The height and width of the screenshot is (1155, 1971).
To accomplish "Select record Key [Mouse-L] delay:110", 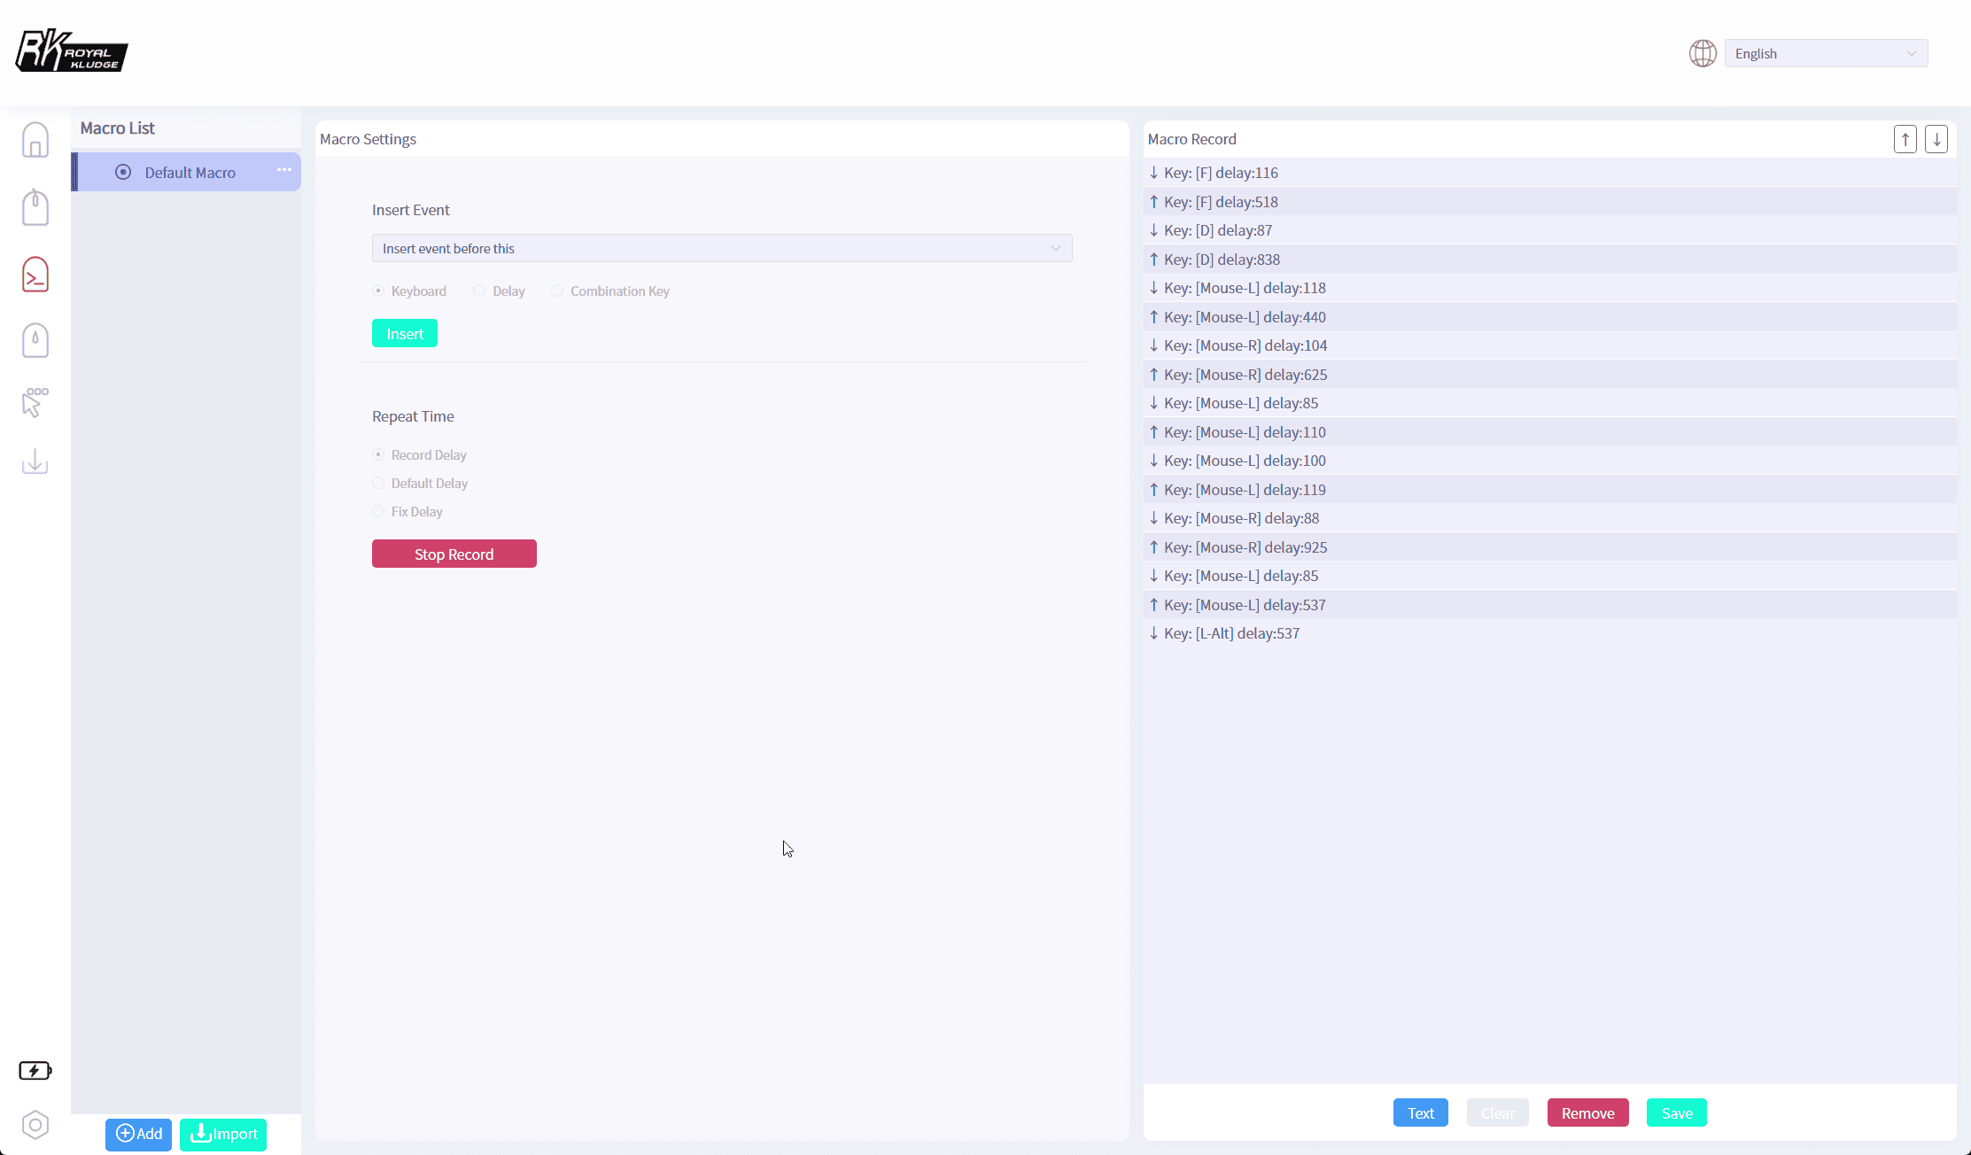I will 1550,432.
